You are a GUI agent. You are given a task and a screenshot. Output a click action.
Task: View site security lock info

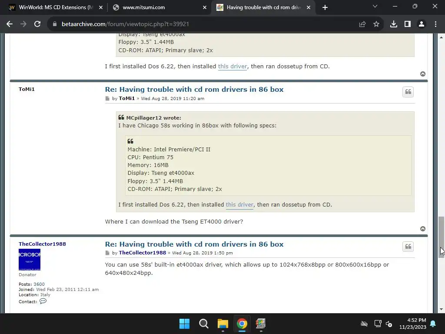tap(55, 24)
